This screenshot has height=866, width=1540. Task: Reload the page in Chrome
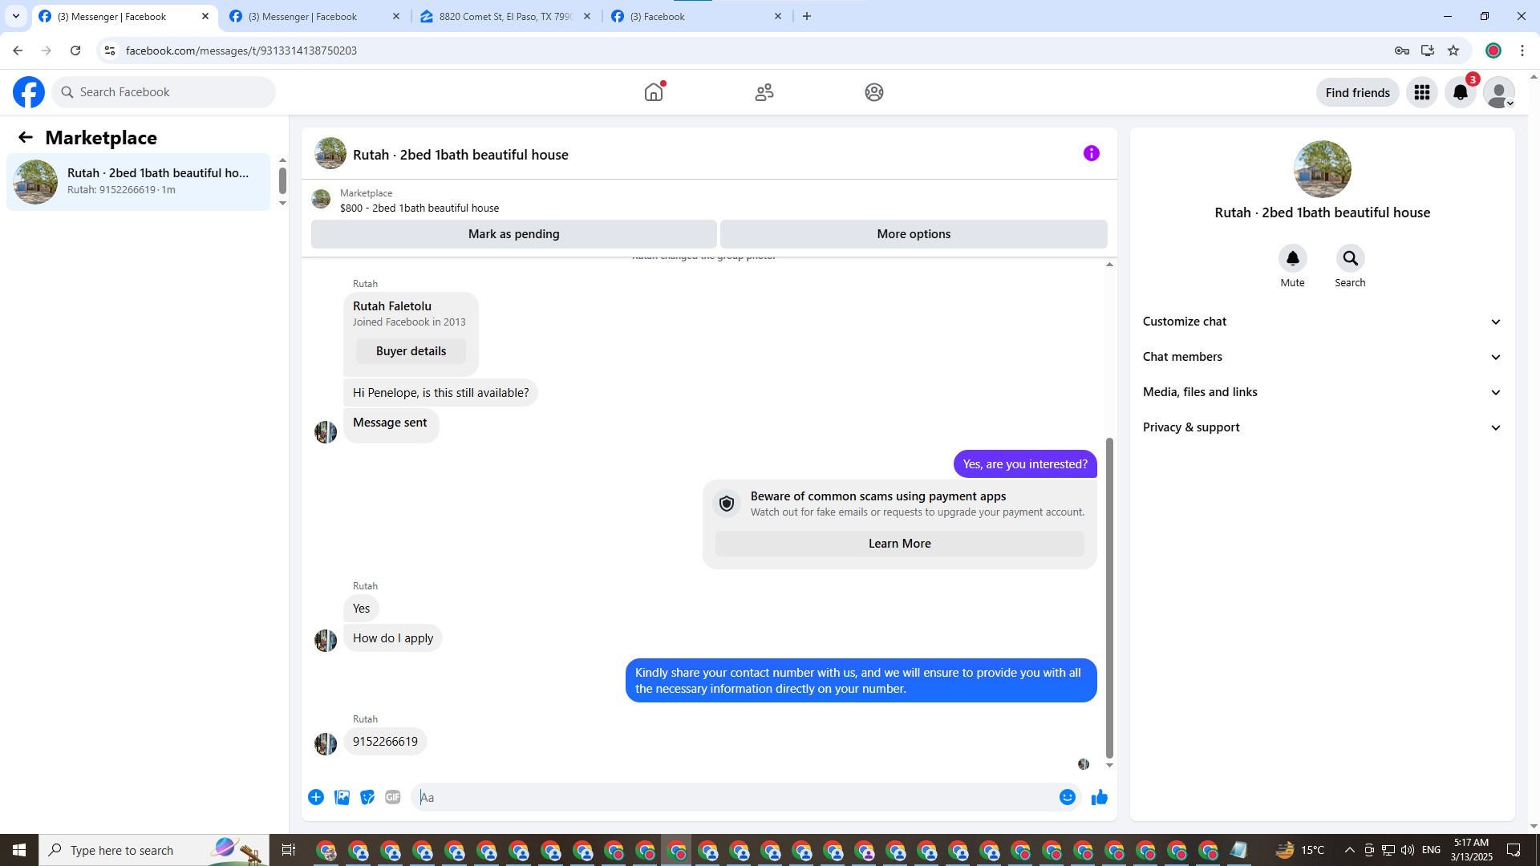75,51
